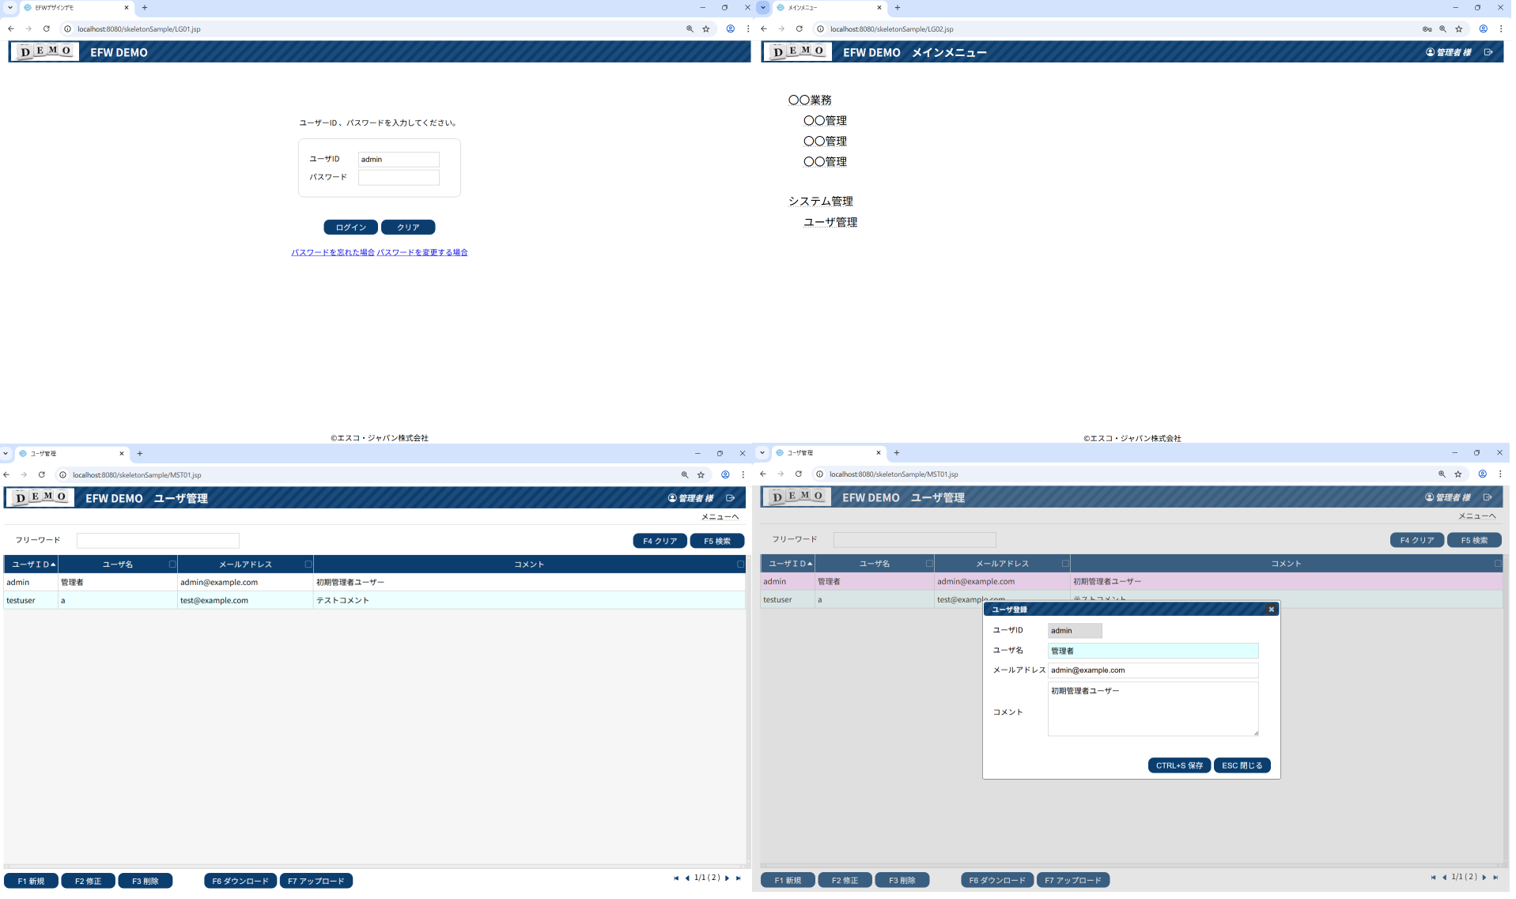Open zoom icon in the LG01.jsp address bar

[x=690, y=28]
